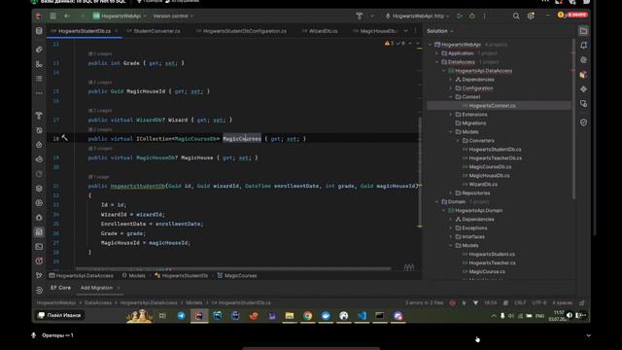Change the 4 spaces indent setting

pos(563,302)
